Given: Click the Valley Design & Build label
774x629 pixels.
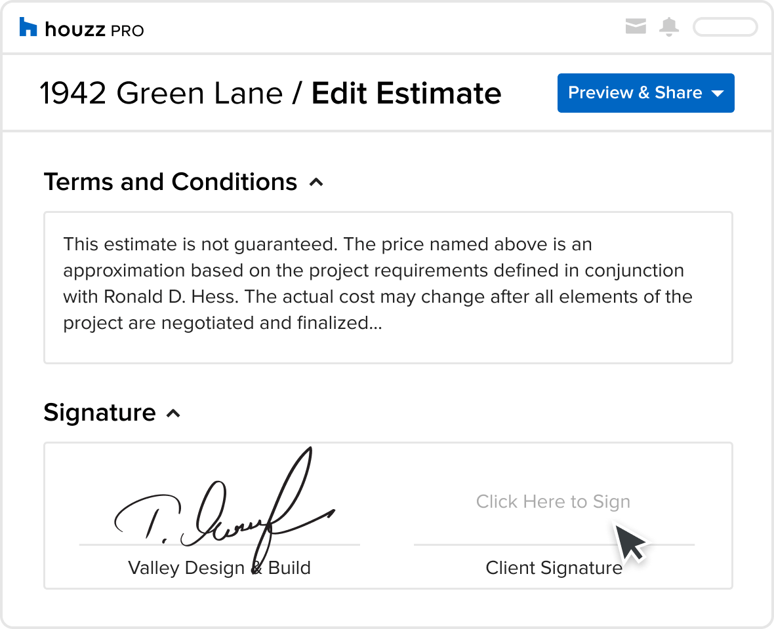Looking at the screenshot, I should tap(219, 568).
